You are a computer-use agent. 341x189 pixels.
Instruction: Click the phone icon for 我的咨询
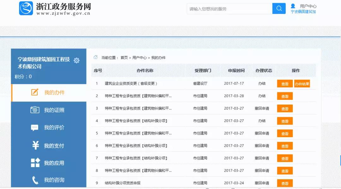click(x=35, y=180)
